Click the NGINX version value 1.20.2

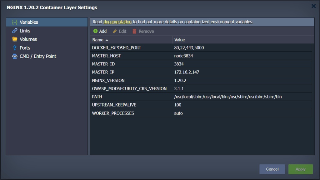coord(180,81)
